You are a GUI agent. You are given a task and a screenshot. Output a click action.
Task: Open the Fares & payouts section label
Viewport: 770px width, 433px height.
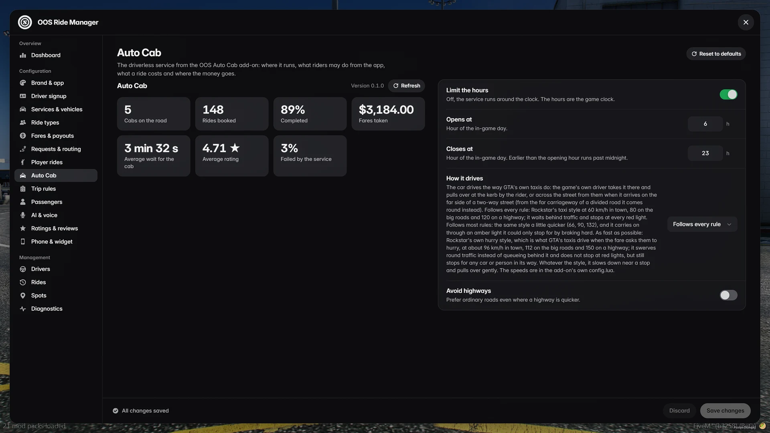coord(53,136)
